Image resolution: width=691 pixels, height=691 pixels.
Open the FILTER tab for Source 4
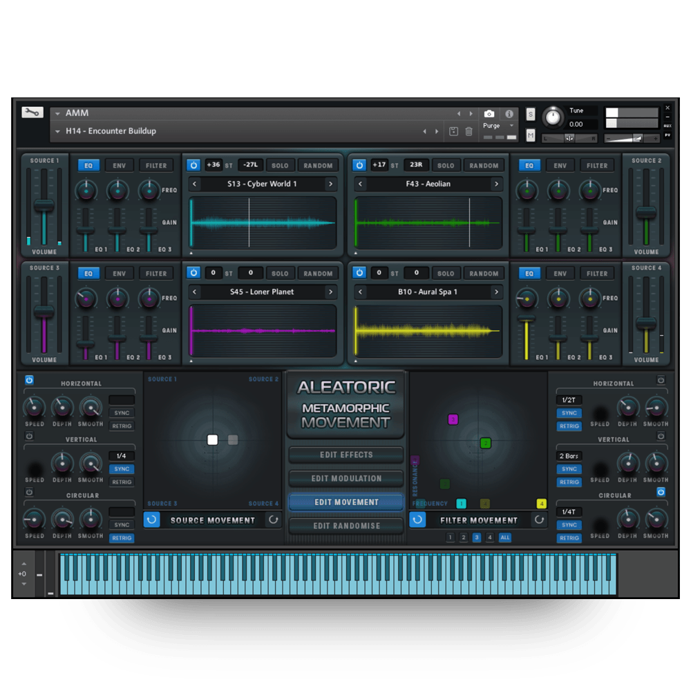pyautogui.click(x=597, y=274)
